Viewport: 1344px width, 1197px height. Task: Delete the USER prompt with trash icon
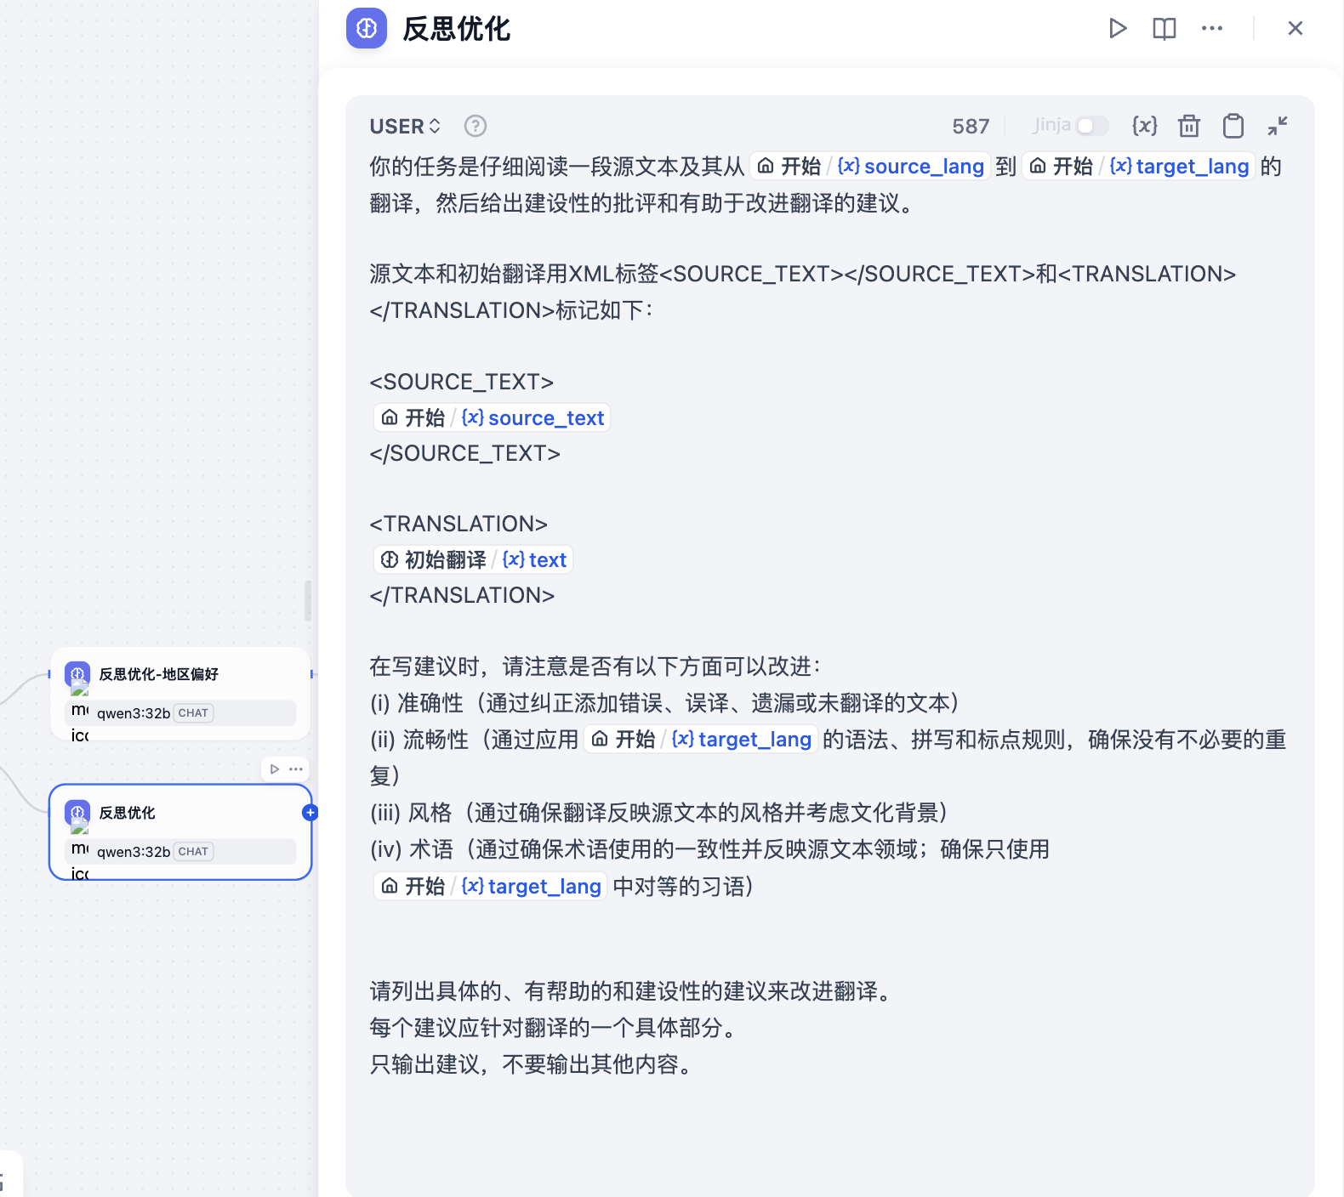click(x=1188, y=126)
